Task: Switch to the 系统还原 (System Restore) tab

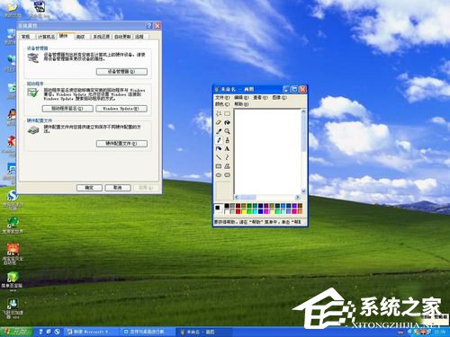Action: tap(102, 37)
